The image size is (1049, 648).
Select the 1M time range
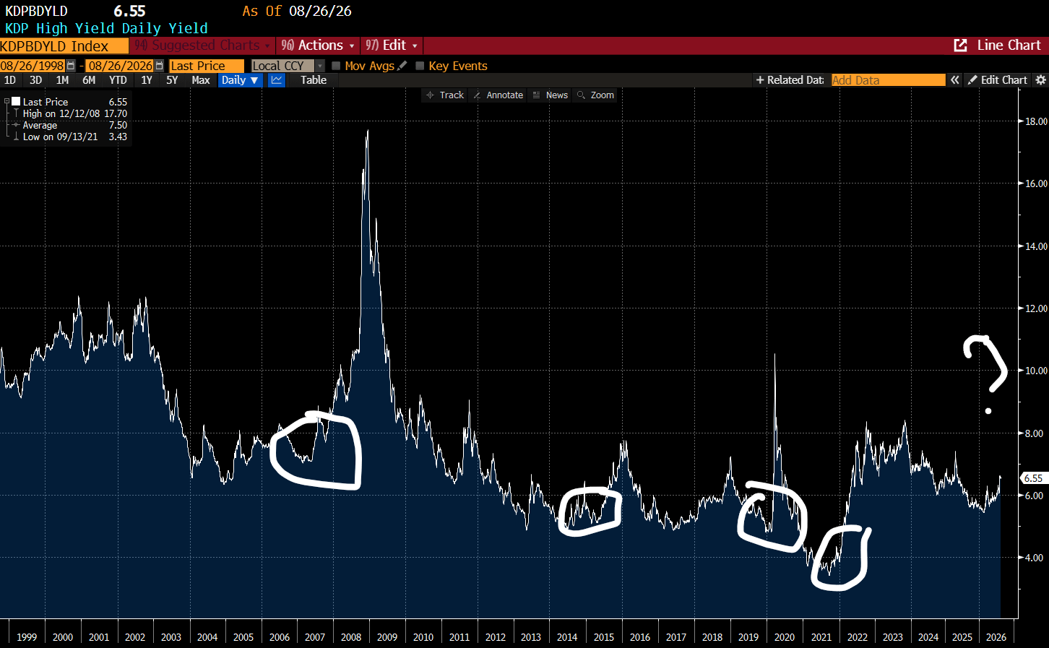(63, 80)
